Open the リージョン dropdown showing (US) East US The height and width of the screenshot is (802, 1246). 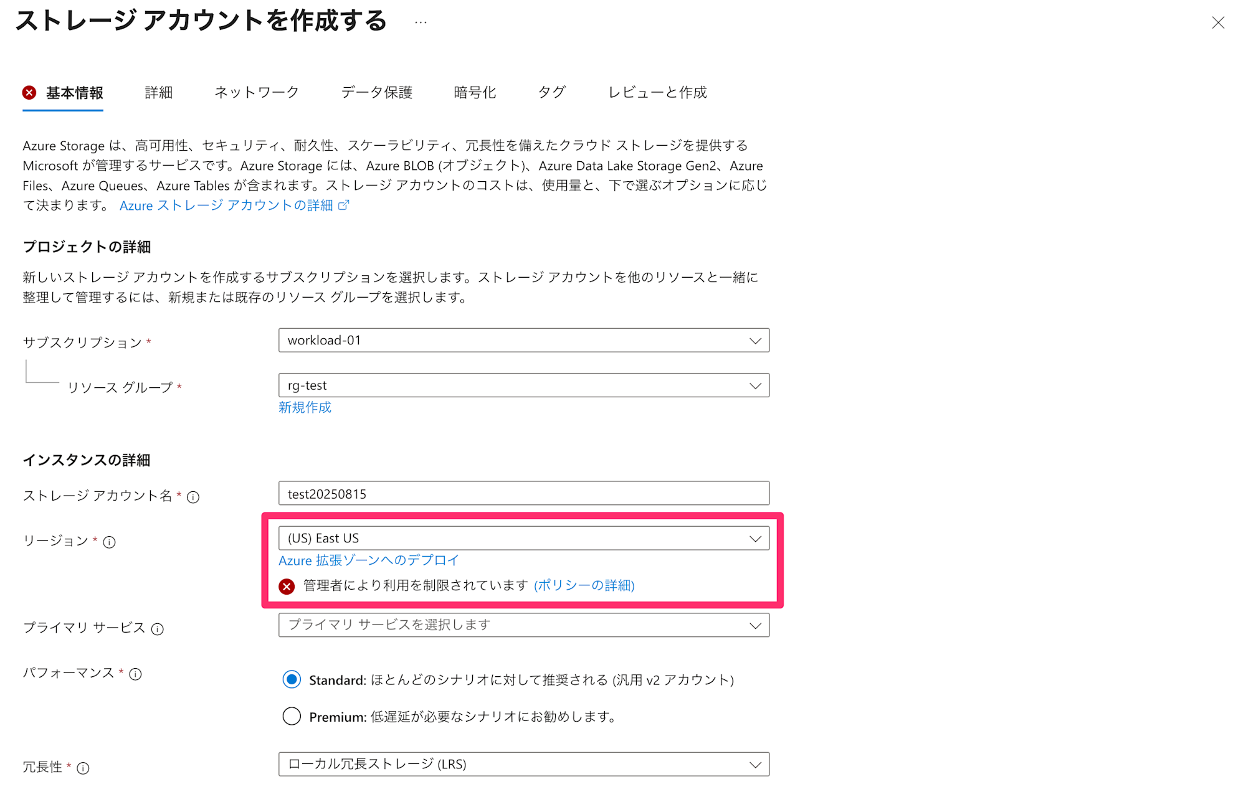click(524, 538)
